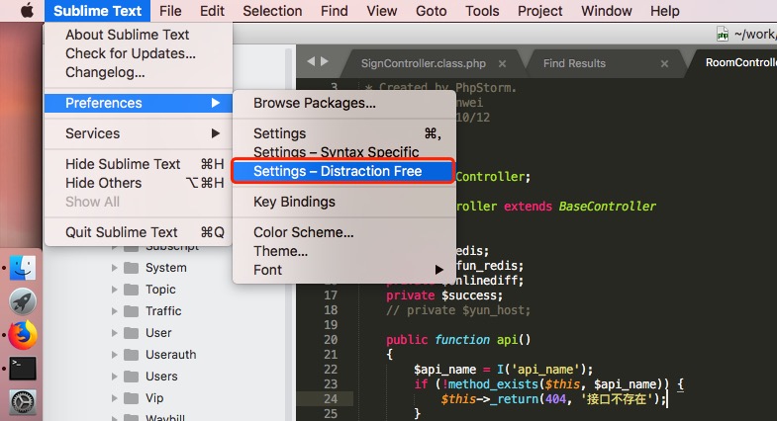777x421 pixels.
Task: Click line number 20 in gutter
Action: 331,340
